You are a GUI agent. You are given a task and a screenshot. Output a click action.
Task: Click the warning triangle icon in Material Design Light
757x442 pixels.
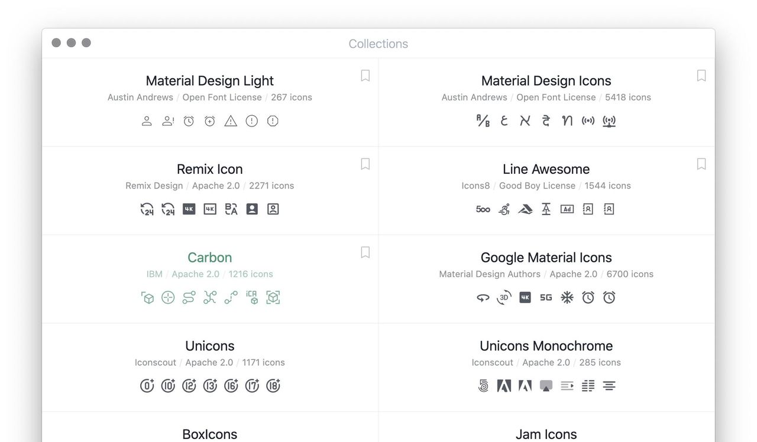[x=231, y=121]
